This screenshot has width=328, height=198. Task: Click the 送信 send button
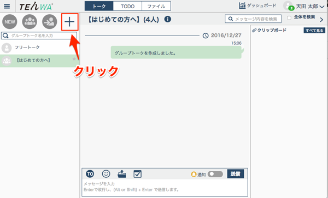point(236,174)
